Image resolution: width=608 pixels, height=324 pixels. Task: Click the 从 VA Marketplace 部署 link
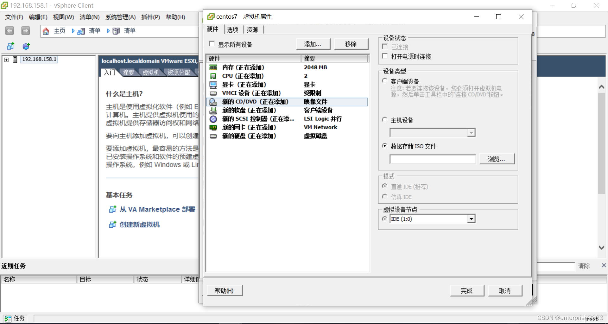157,209
